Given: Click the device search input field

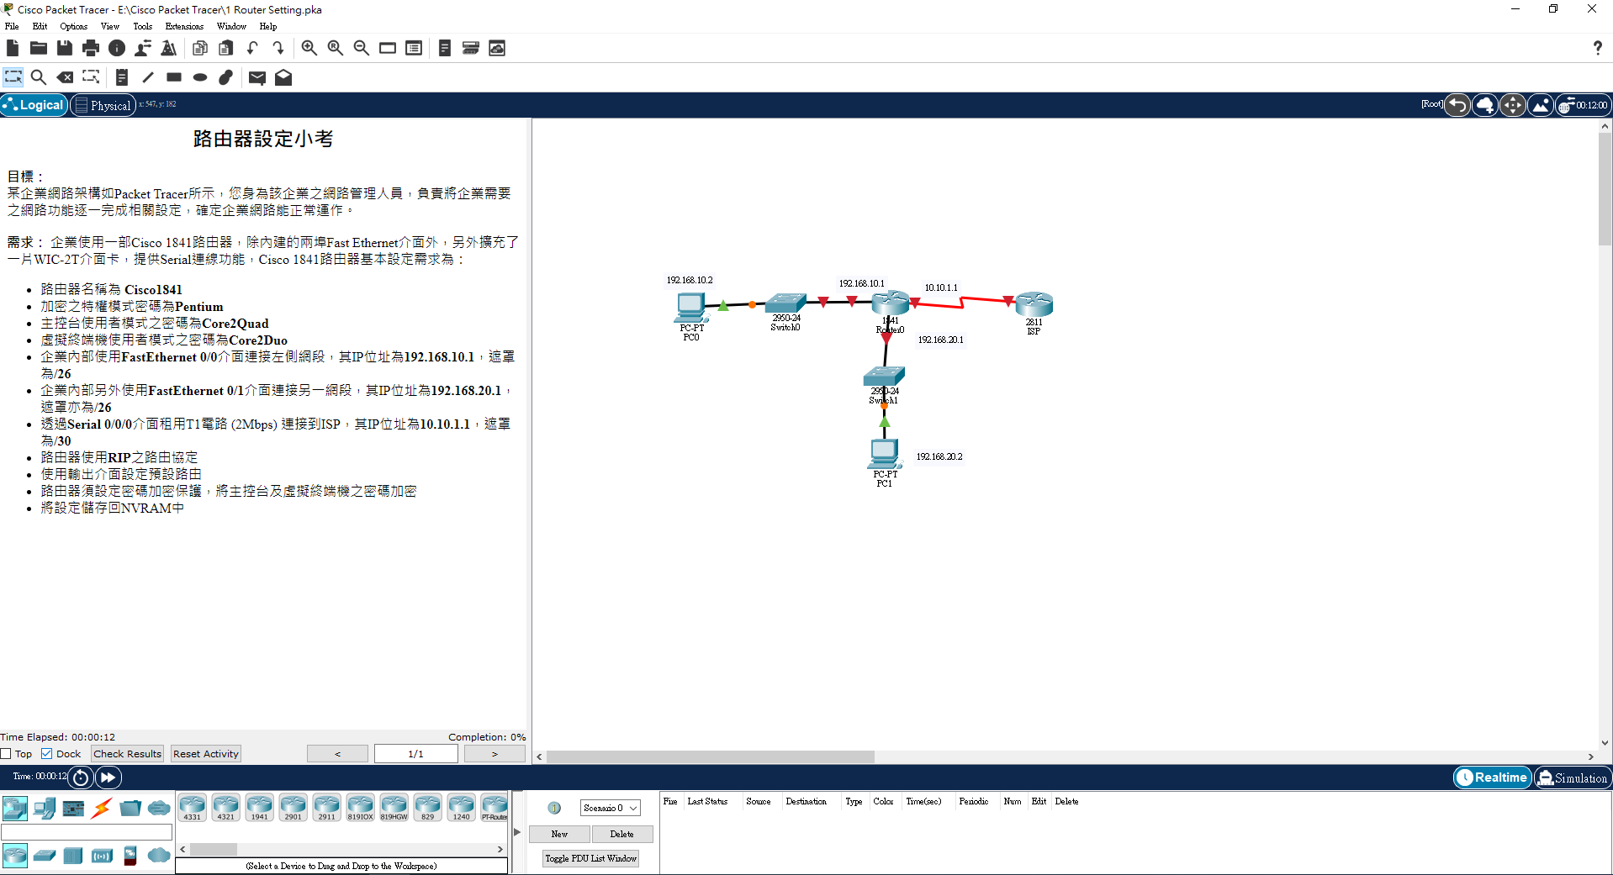Looking at the screenshot, I should coord(87,832).
